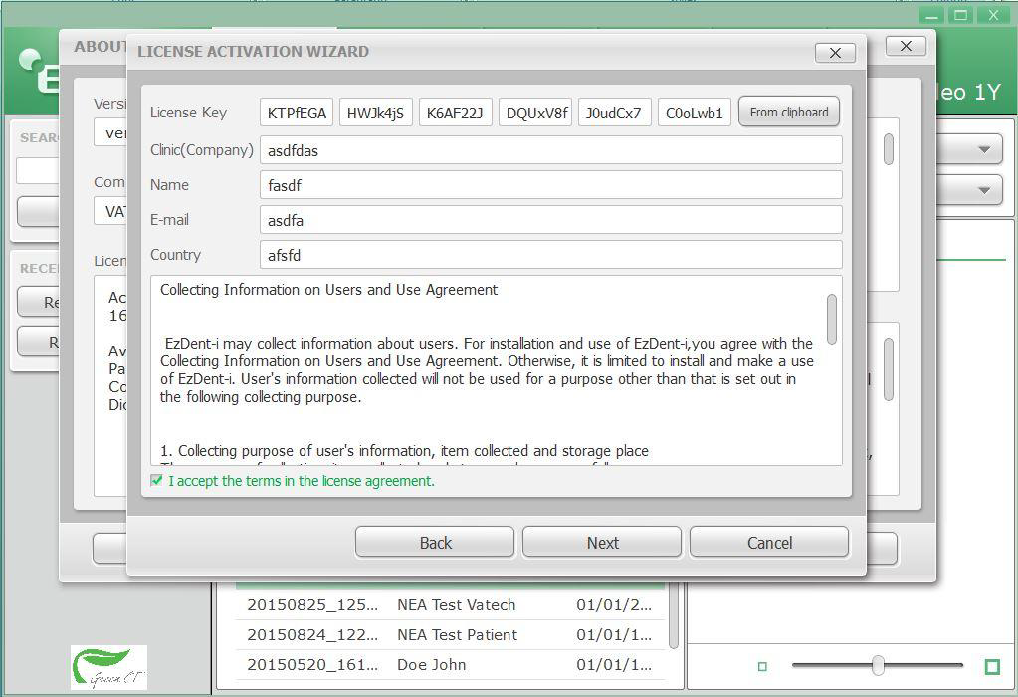Uncheck the accept license terms checkbox
The image size is (1018, 697).
pos(156,480)
